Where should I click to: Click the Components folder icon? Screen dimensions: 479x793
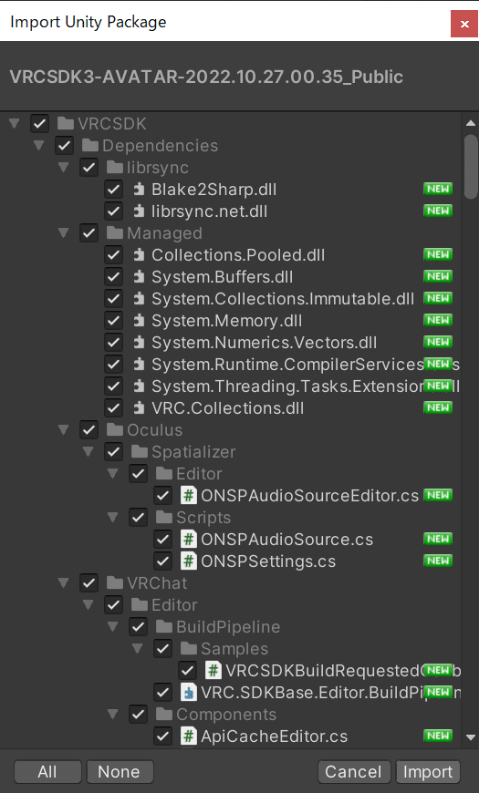point(164,715)
